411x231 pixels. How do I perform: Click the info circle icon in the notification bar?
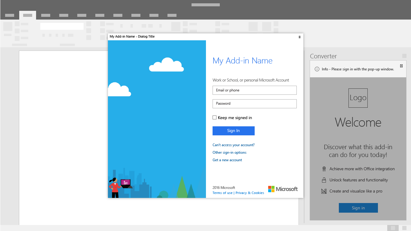[x=317, y=69]
